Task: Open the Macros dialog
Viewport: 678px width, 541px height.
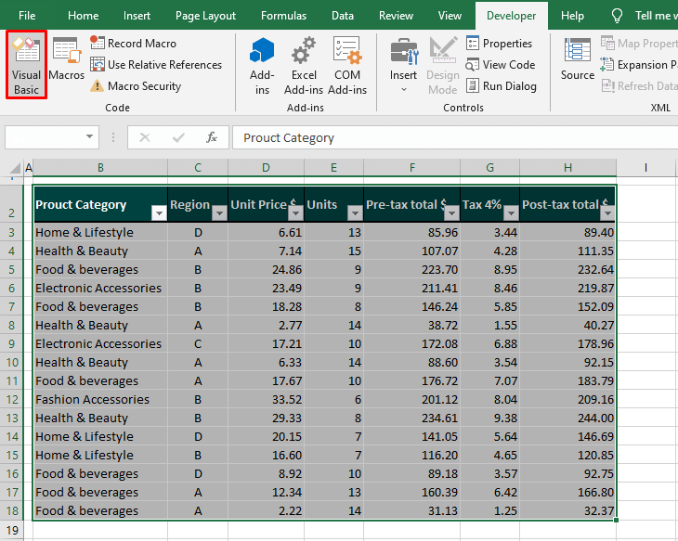Action: click(x=66, y=59)
